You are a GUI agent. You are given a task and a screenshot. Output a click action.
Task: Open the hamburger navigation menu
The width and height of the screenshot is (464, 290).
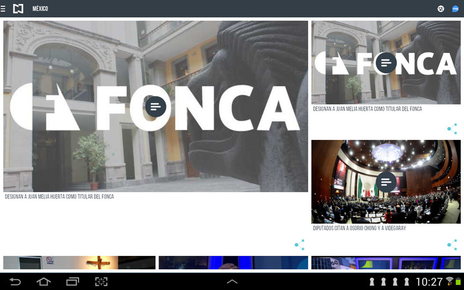(3, 9)
